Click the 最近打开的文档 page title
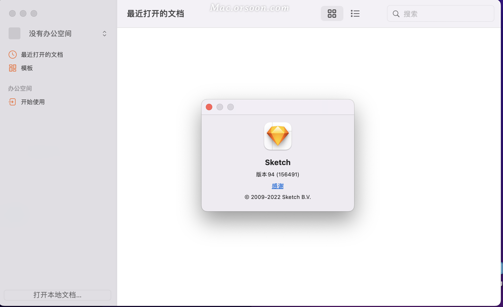The image size is (503, 307). (x=156, y=13)
